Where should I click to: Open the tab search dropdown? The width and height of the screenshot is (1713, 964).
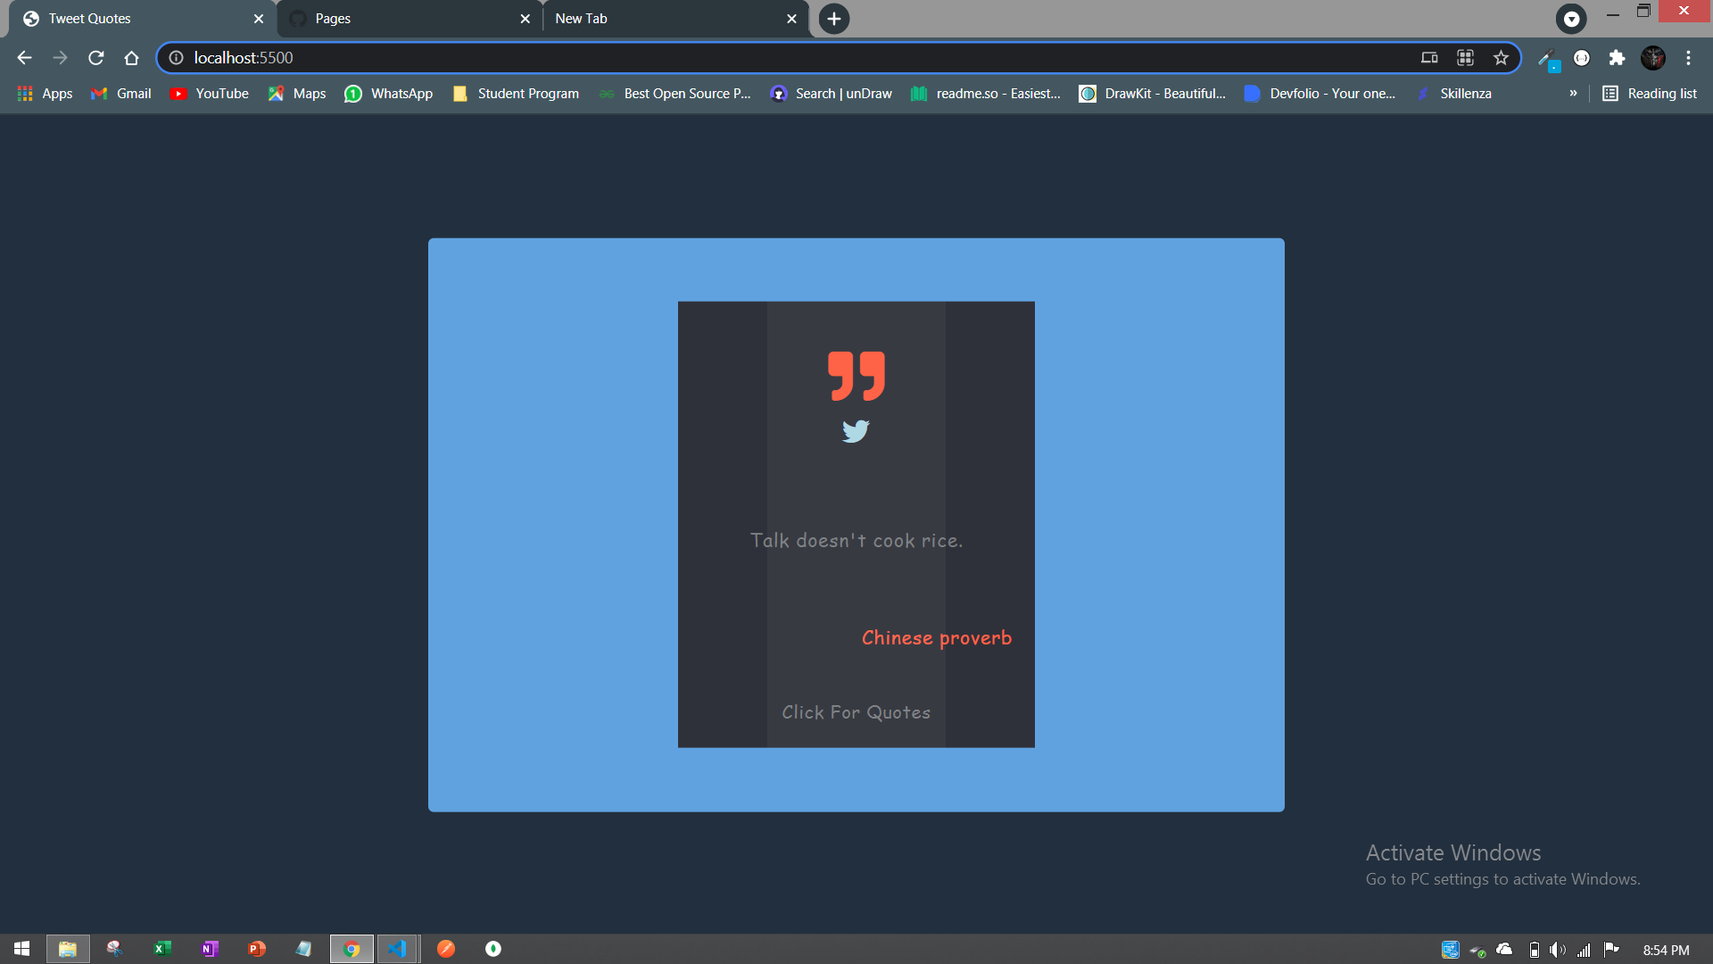[1571, 19]
